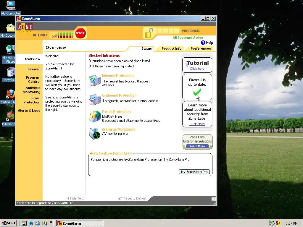Click the taskbar clock showing 1:14 PM

coord(291,223)
